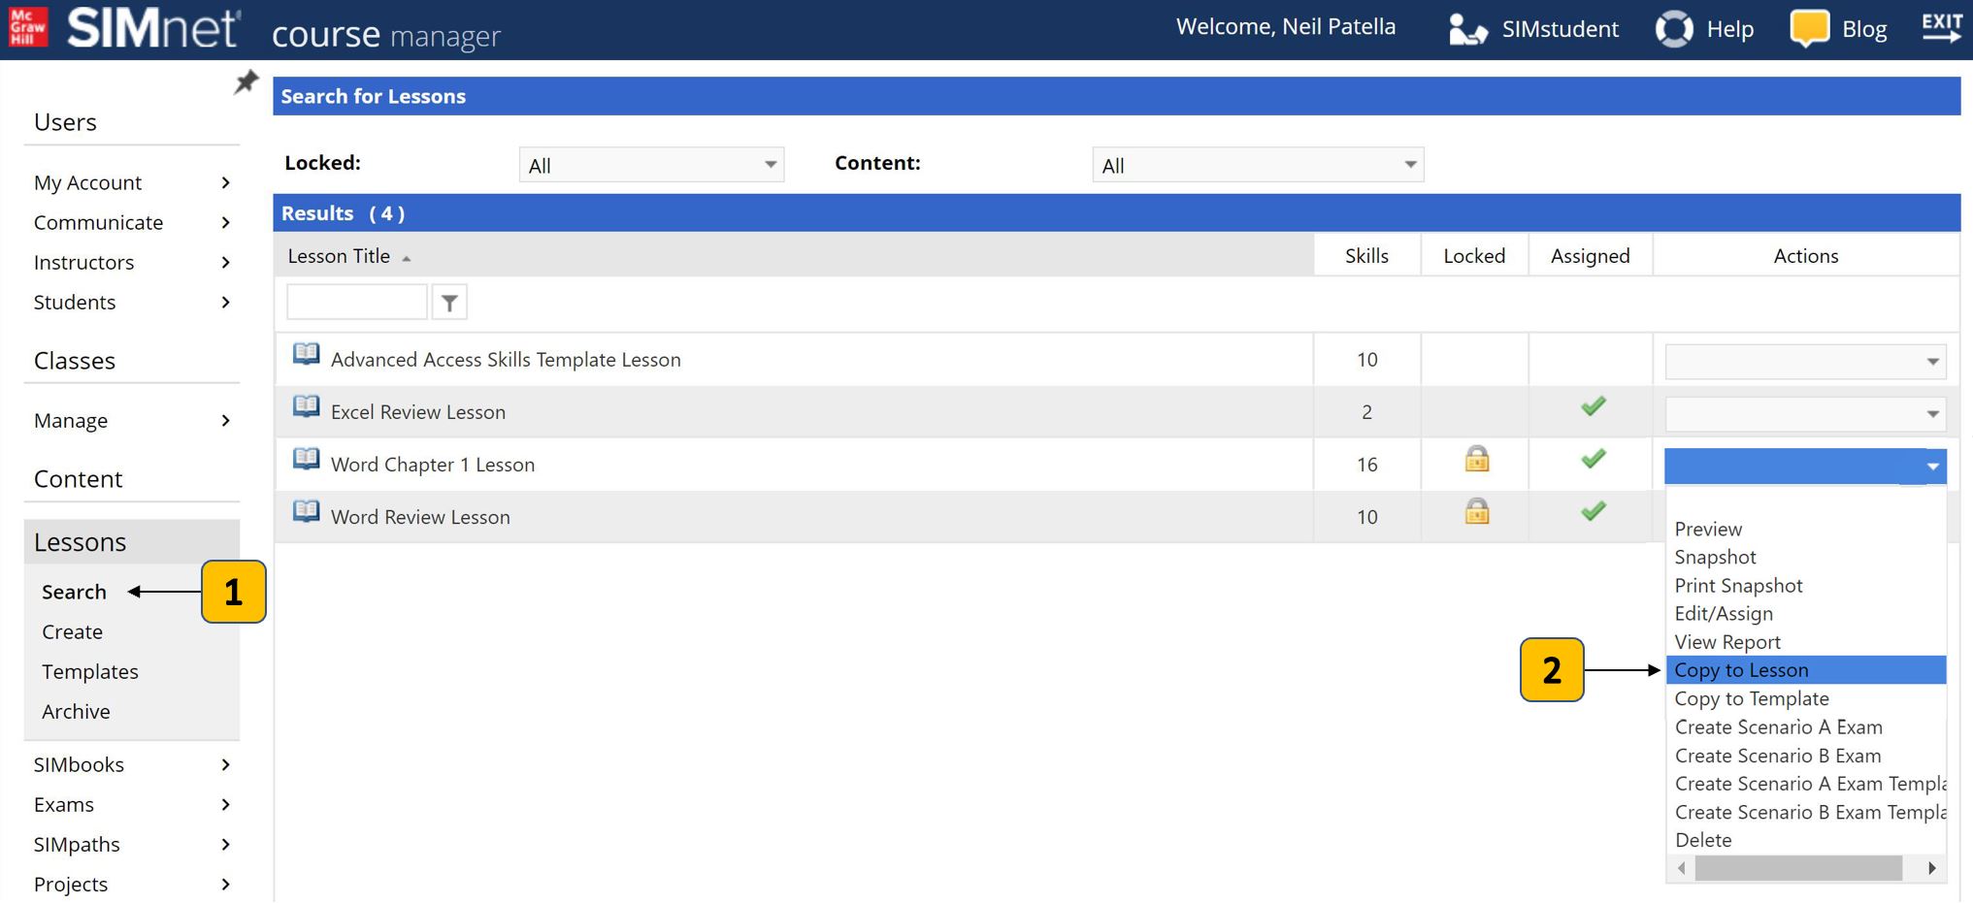Expand SIMbooks menu
Viewport: 1973px width, 903px height.
[132, 764]
